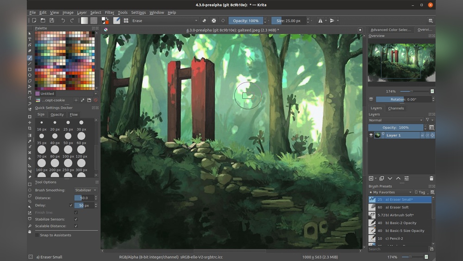Adjust the toolbar Opacity 100% slider
Screen dimensions: 463x261
point(246,20)
